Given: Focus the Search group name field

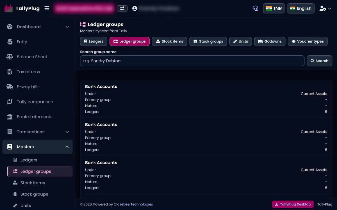Looking at the screenshot, I should coord(192,61).
